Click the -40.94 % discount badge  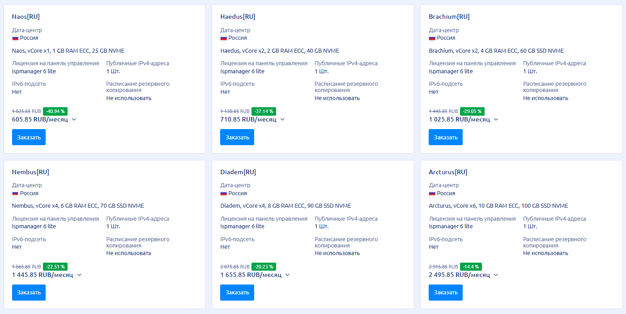56,111
